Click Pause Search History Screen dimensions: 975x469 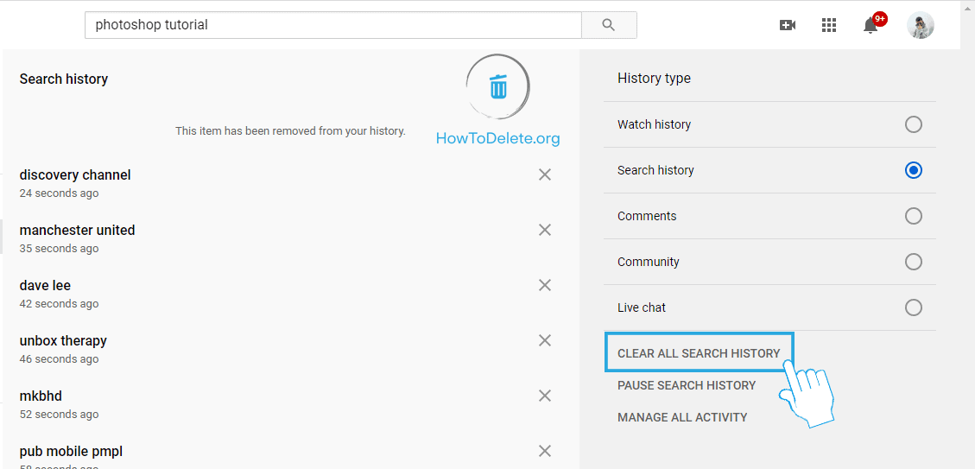[687, 385]
